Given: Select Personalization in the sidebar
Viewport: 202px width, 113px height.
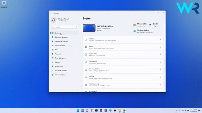Looking at the screenshot, I should (64, 46).
